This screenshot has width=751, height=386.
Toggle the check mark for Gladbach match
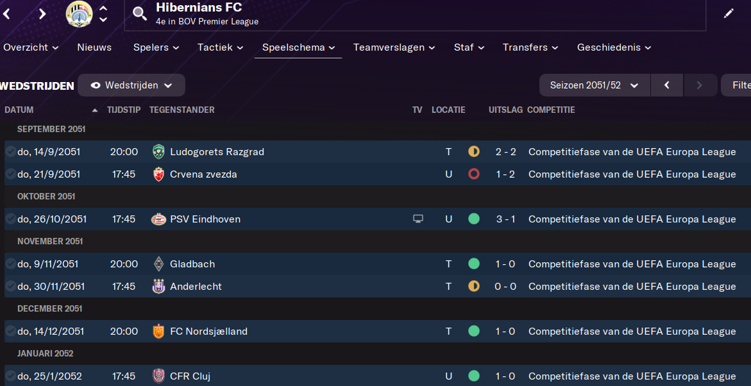coord(10,264)
